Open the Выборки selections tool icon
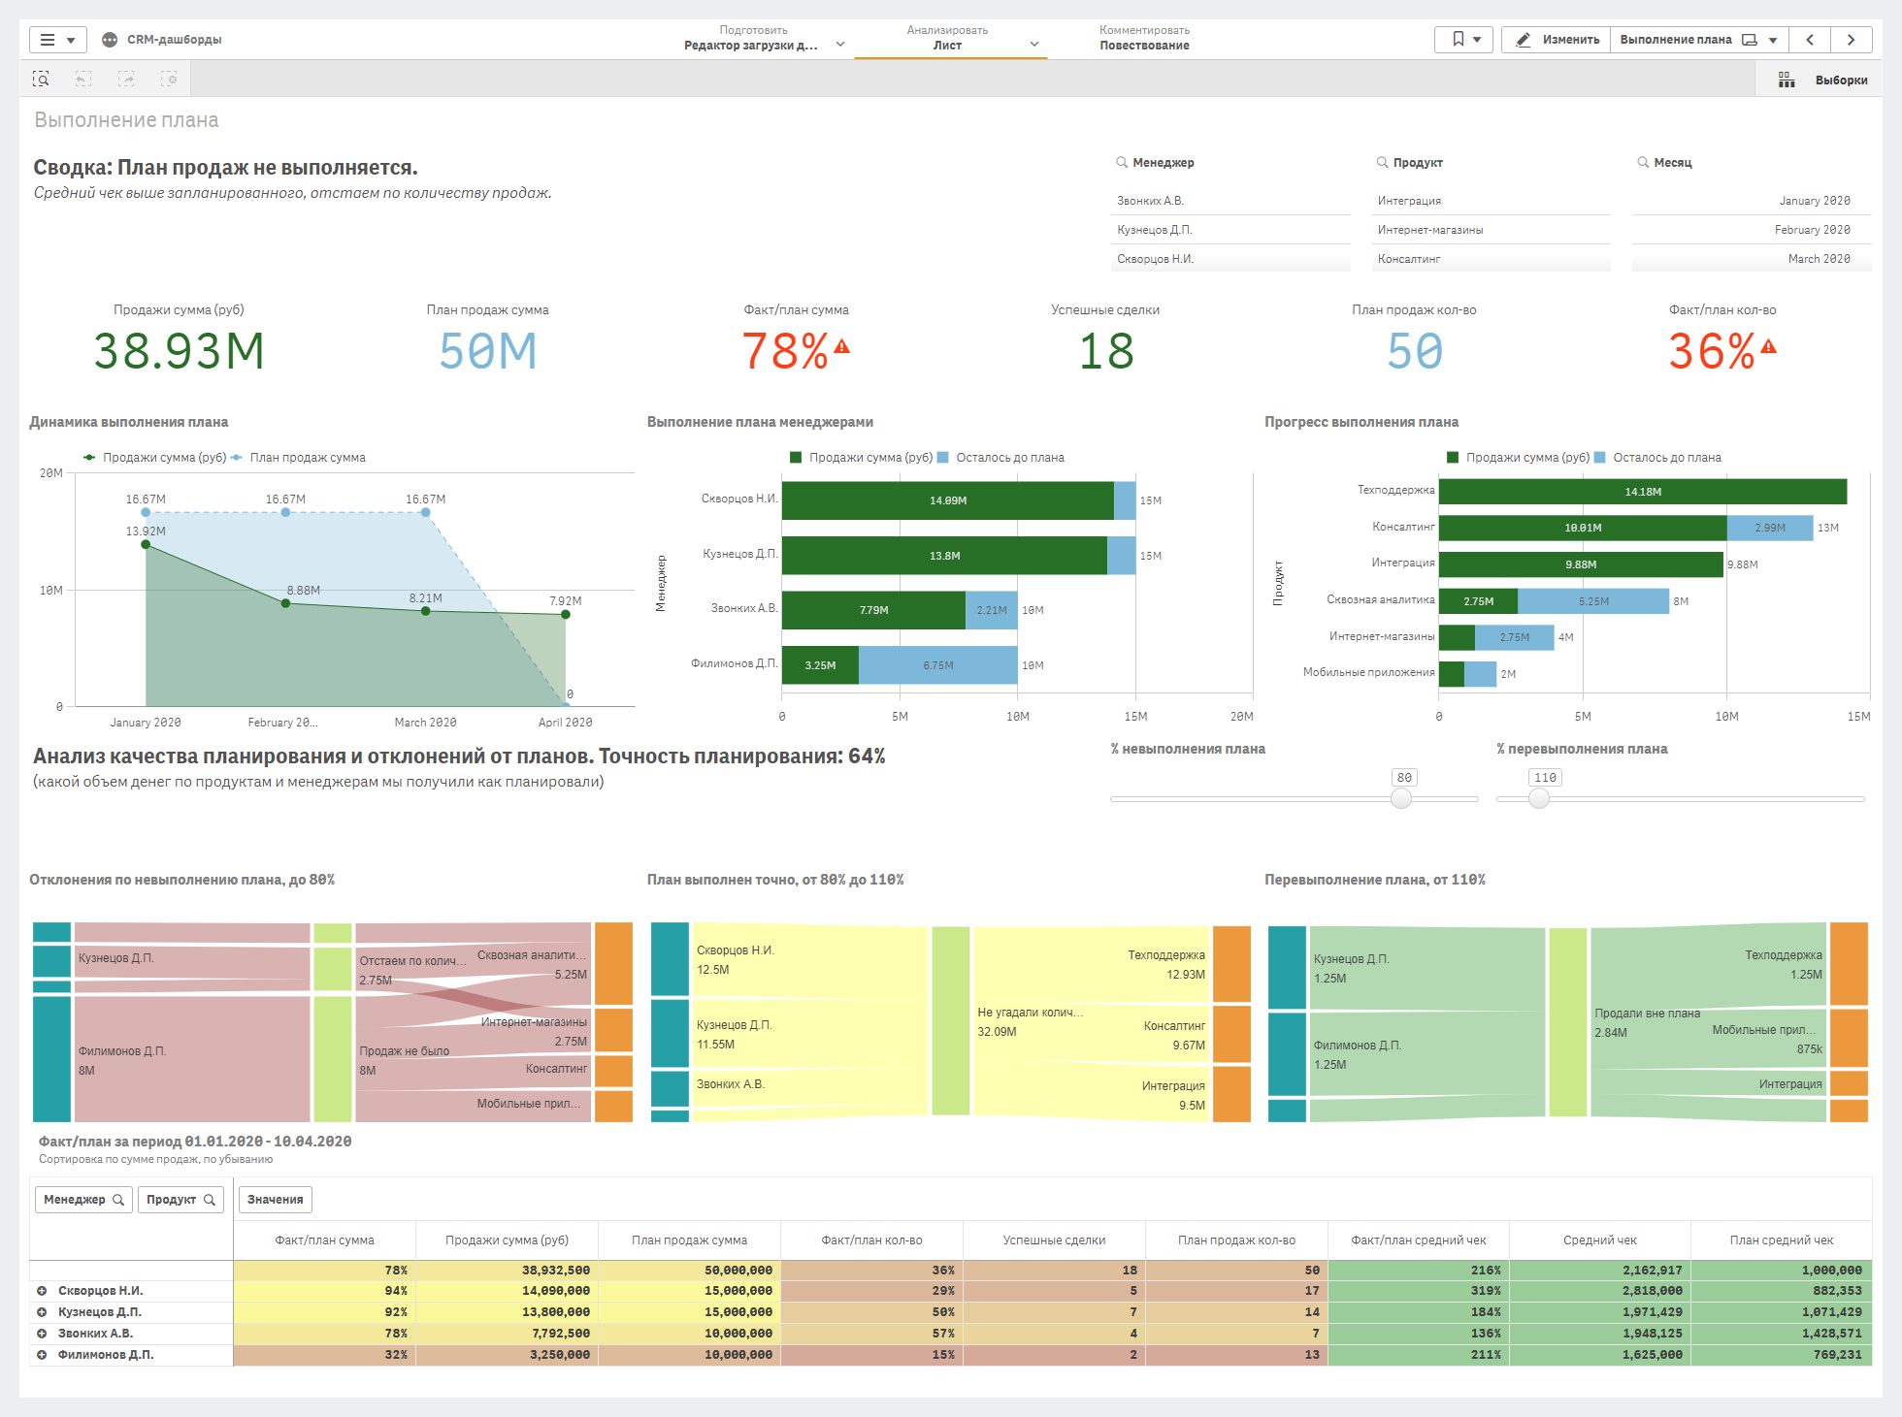Image resolution: width=1902 pixels, height=1417 pixels. point(1787,80)
